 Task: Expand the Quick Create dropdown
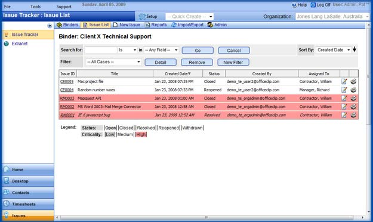pos(189,17)
